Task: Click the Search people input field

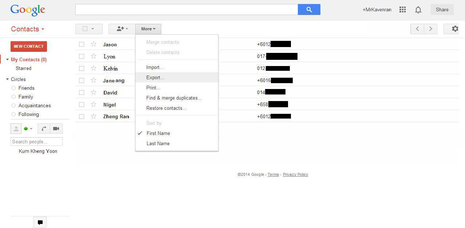Action: tap(36, 142)
